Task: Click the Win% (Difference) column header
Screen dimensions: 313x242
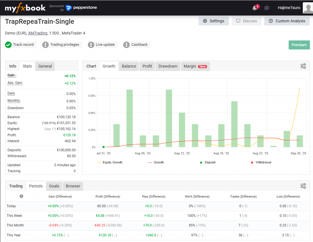Action: 197,196
